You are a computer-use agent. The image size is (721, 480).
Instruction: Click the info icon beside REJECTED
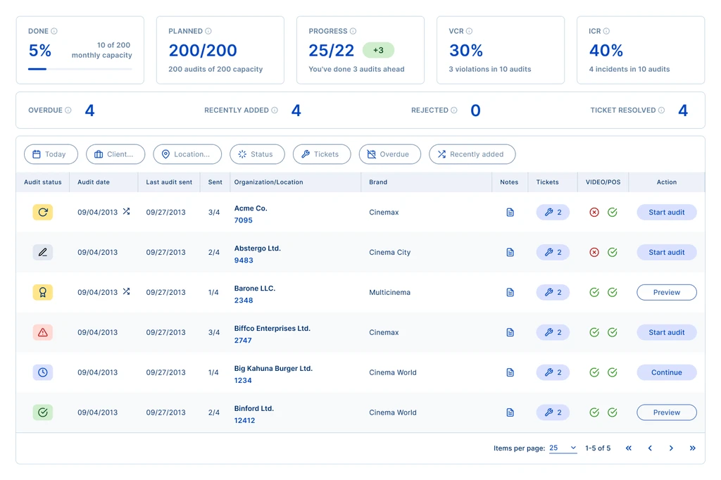coord(454,110)
